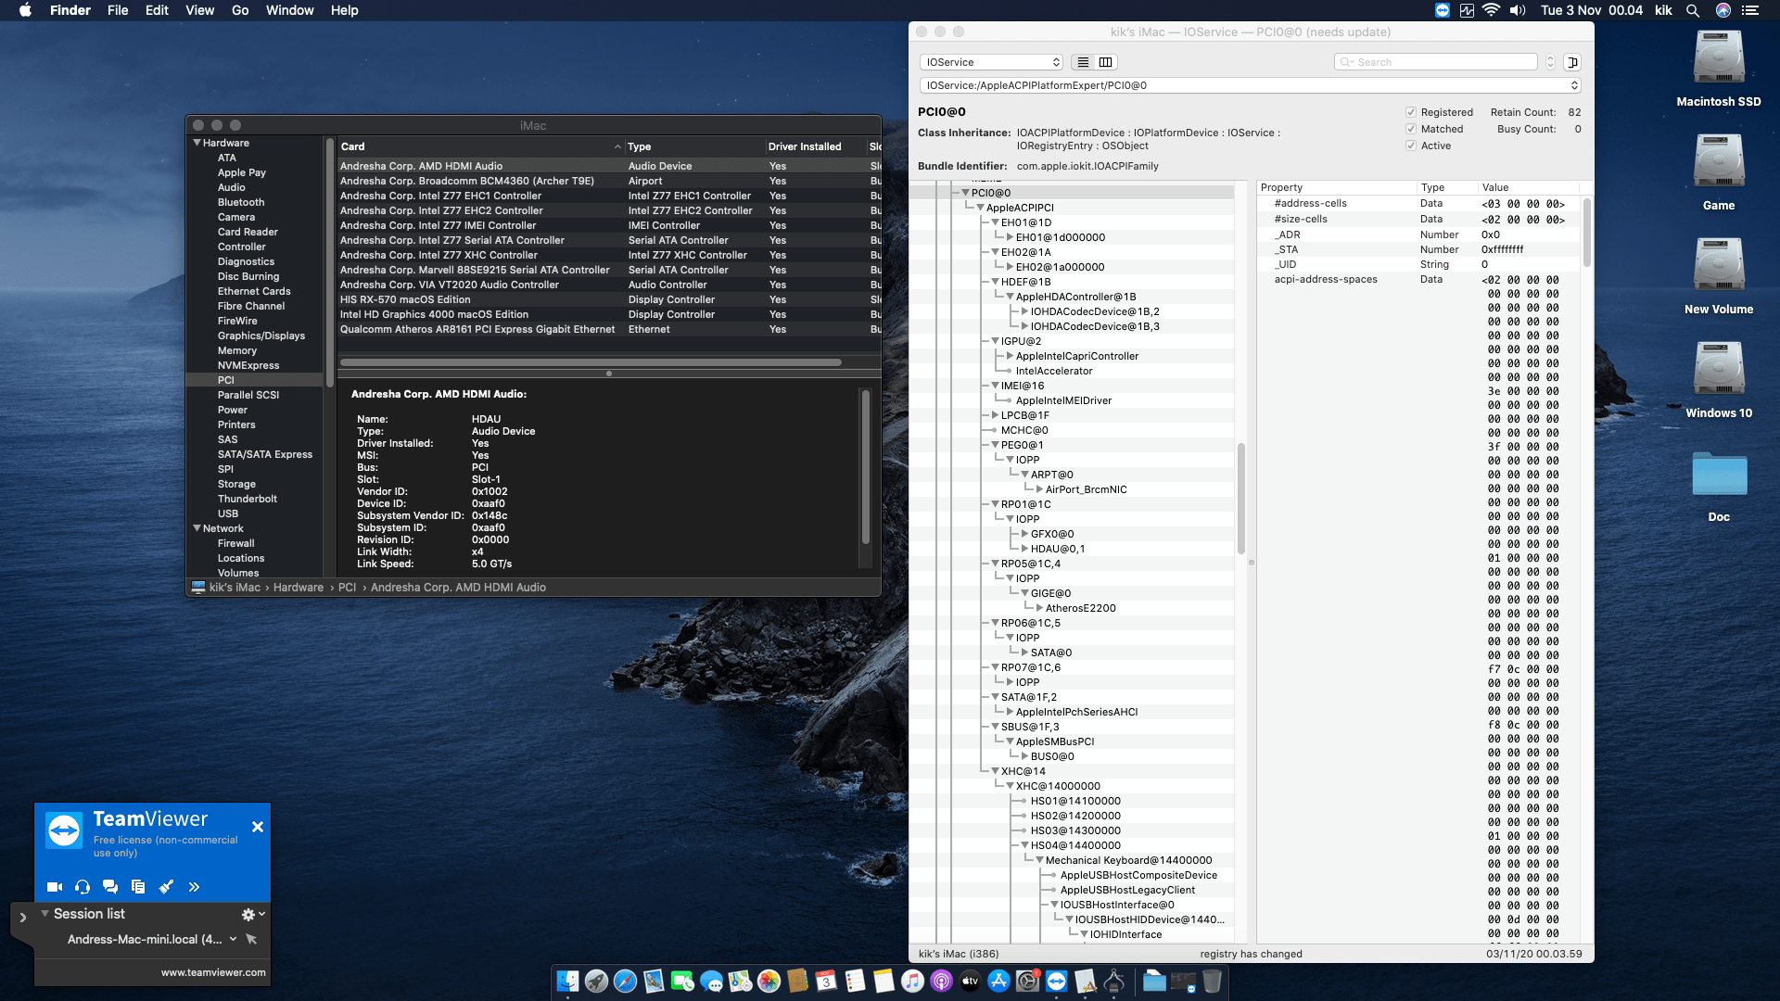Open TeamViewer file transfer documents icon
The height and width of the screenshot is (1001, 1780).
(x=138, y=887)
